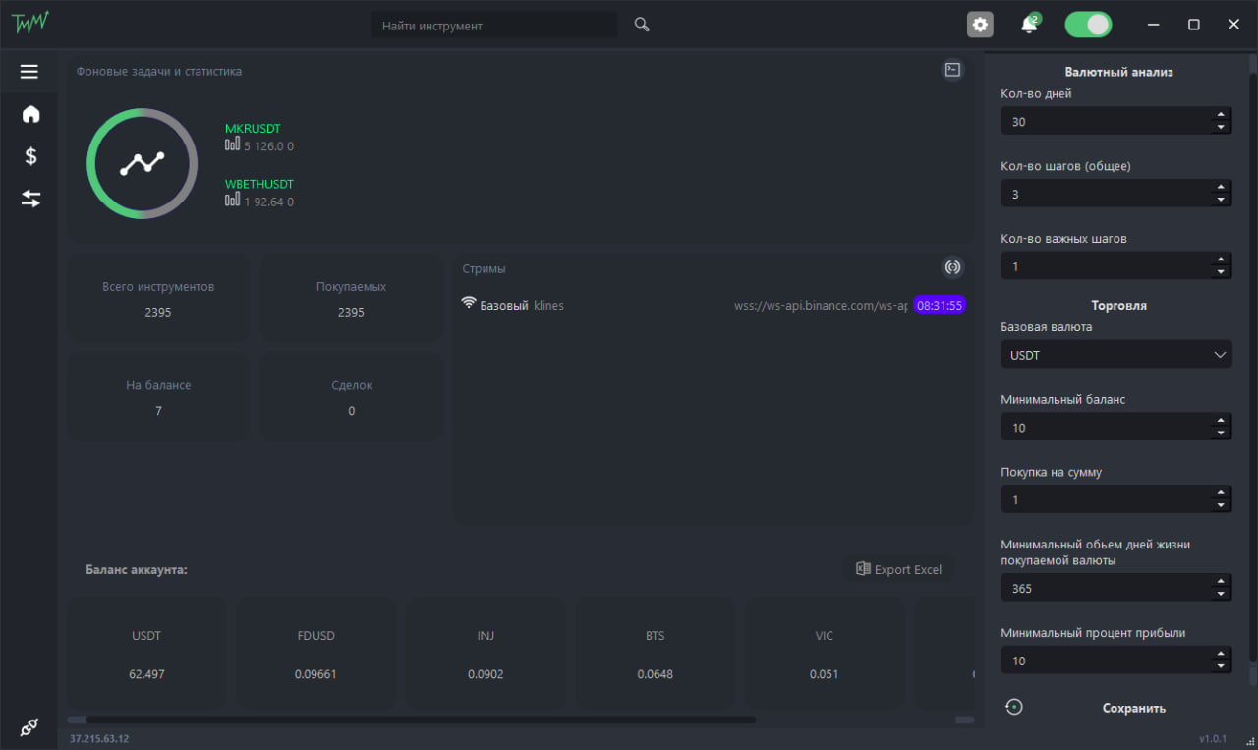Click the TMM app logo
Viewport: 1258px width, 750px height.
(x=30, y=23)
